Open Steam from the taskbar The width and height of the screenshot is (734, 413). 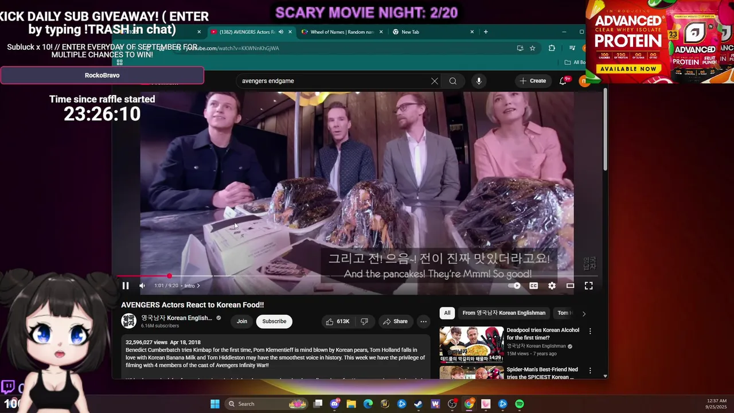coord(419,404)
